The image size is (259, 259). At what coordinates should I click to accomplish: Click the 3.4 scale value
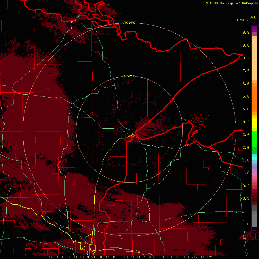pyautogui.click(x=246, y=135)
